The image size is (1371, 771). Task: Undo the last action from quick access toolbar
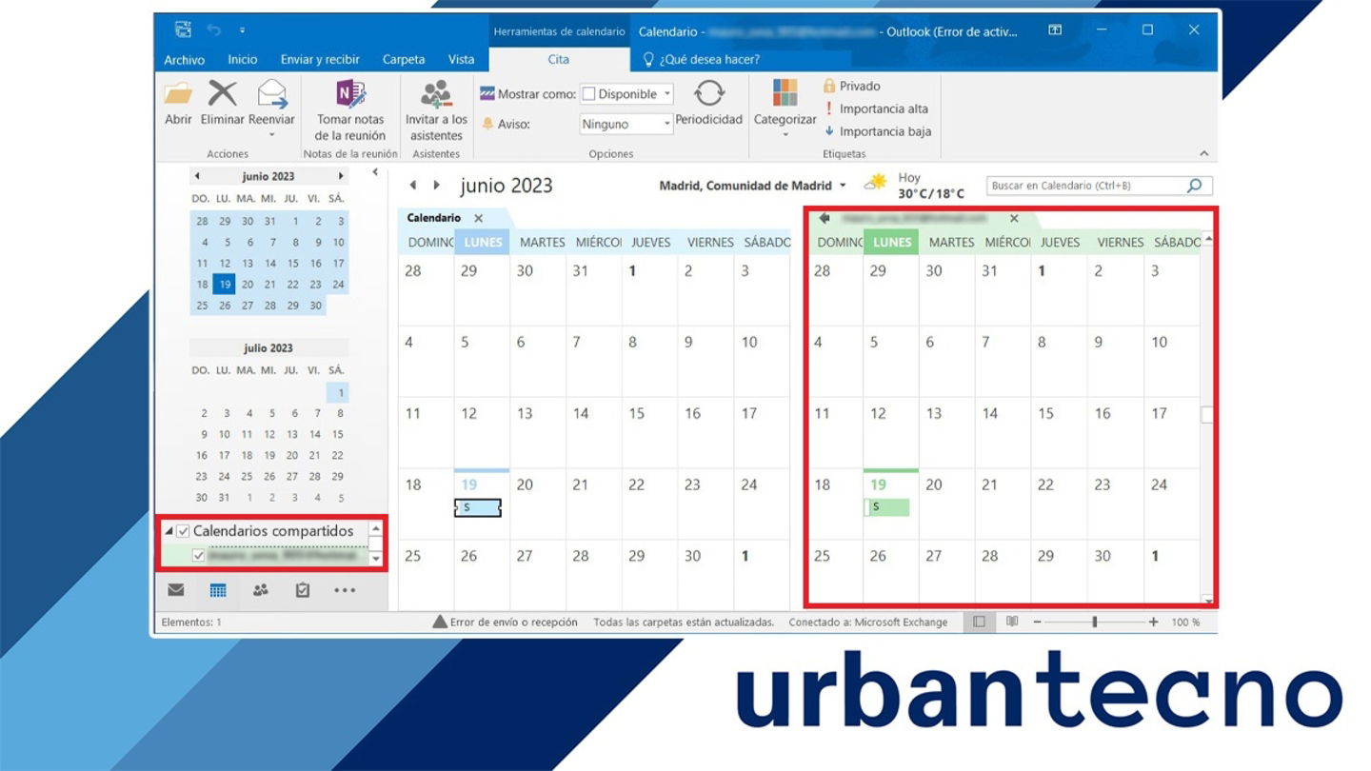[x=214, y=30]
